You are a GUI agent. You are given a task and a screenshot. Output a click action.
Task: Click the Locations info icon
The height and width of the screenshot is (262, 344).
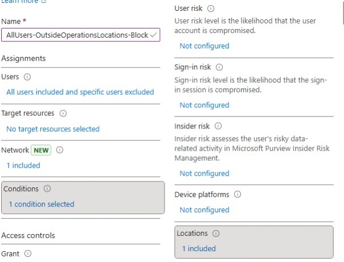point(216,233)
